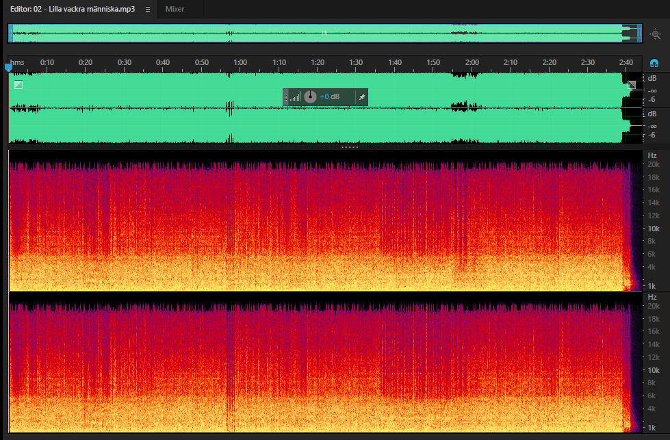The width and height of the screenshot is (670, 440).
Task: Click the +0 dB value in HUD
Action: coord(329,97)
